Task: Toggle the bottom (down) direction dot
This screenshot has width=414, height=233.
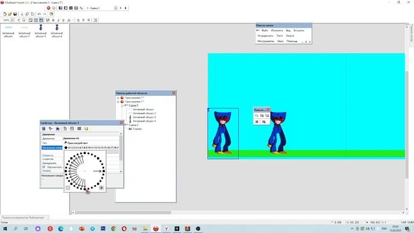Action: [85, 189]
